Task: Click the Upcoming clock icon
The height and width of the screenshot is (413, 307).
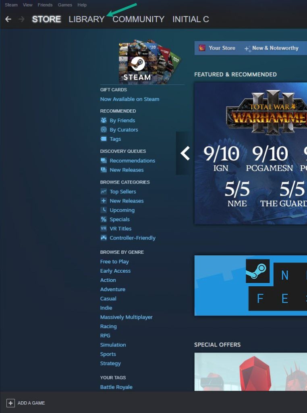Action: pyautogui.click(x=104, y=210)
